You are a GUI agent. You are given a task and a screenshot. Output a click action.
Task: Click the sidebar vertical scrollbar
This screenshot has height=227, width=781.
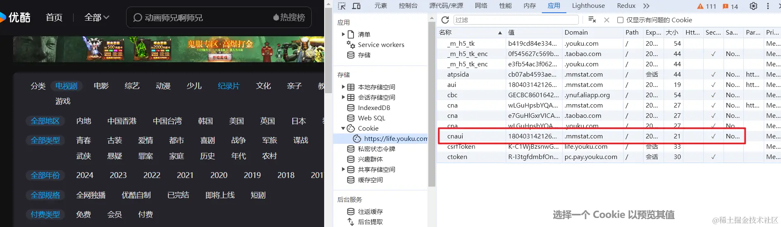point(432,103)
